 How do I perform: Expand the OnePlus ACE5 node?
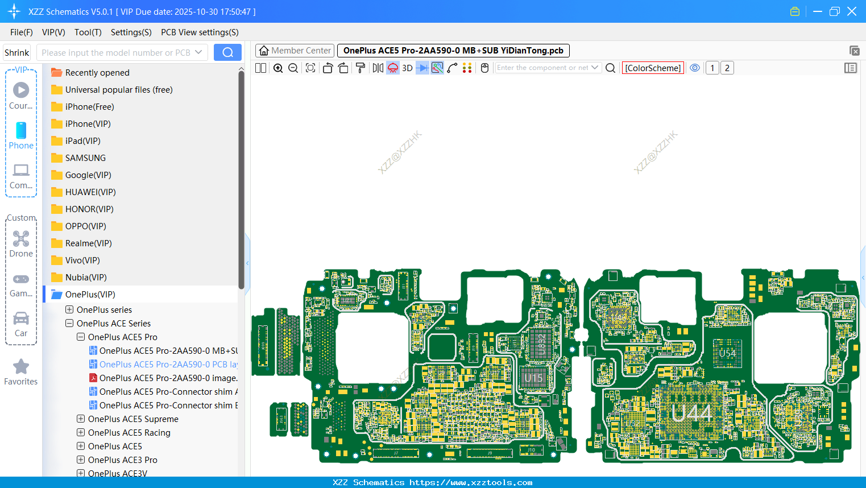pos(81,446)
